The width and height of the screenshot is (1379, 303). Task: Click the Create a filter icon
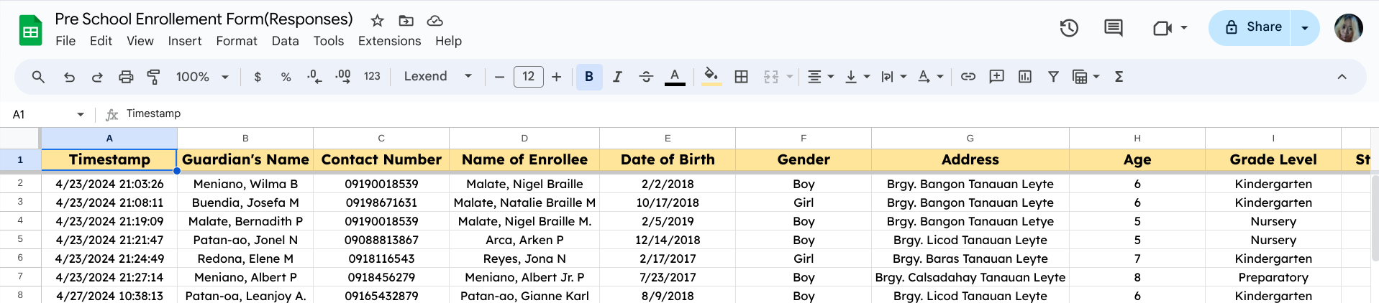click(x=1053, y=77)
